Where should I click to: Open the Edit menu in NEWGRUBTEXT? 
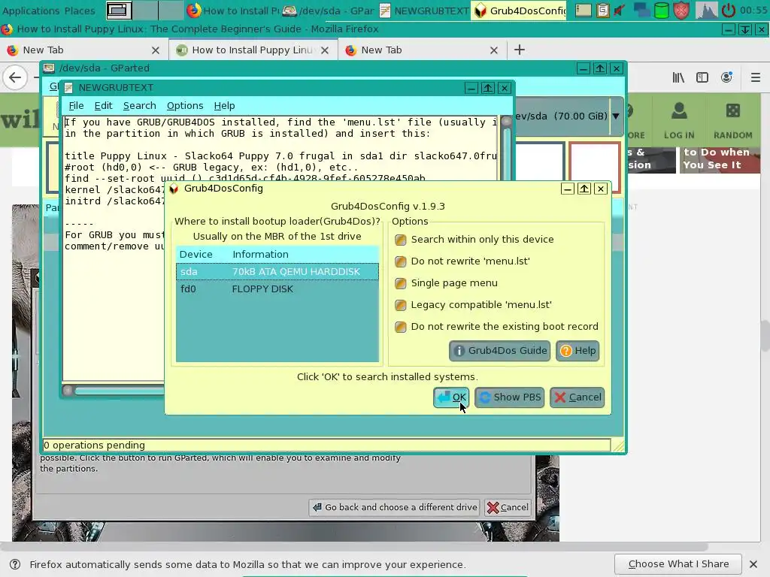(103, 105)
